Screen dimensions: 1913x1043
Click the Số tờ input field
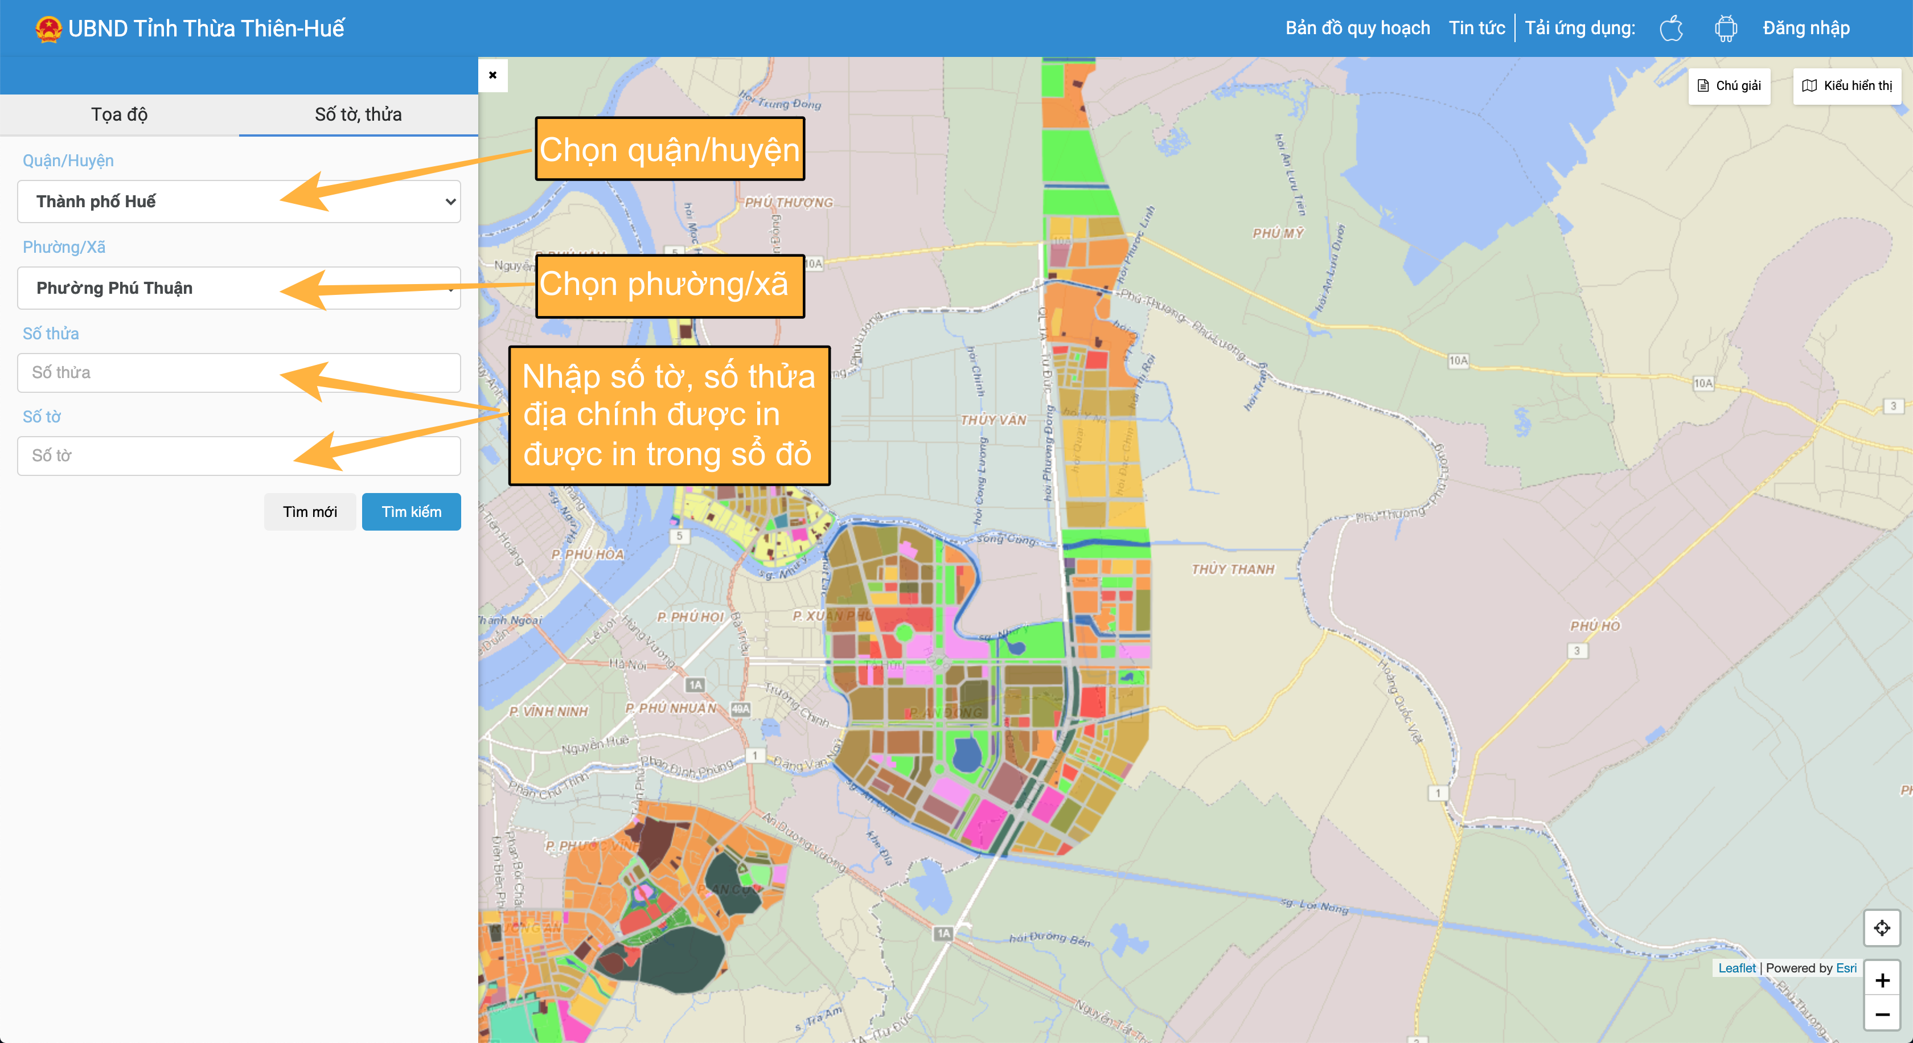149,456
